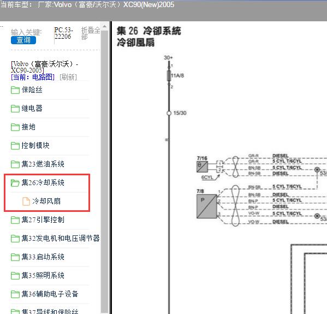Click the diagram title 集 26 冷卻系統

pos(148,31)
